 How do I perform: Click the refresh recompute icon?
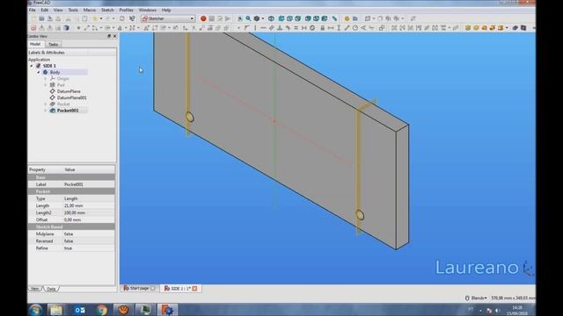122,18
